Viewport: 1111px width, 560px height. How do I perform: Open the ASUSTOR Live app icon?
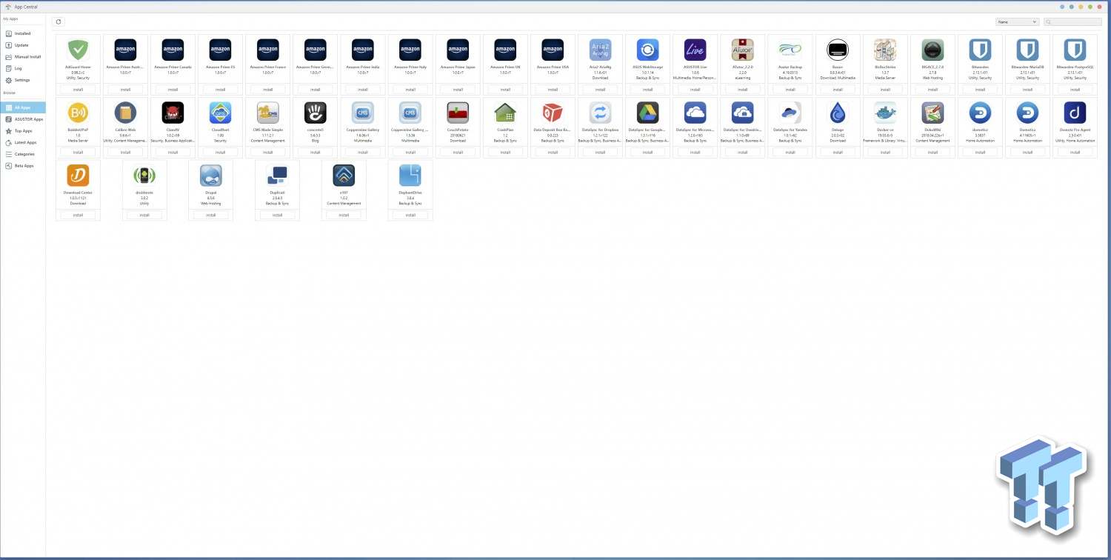695,50
